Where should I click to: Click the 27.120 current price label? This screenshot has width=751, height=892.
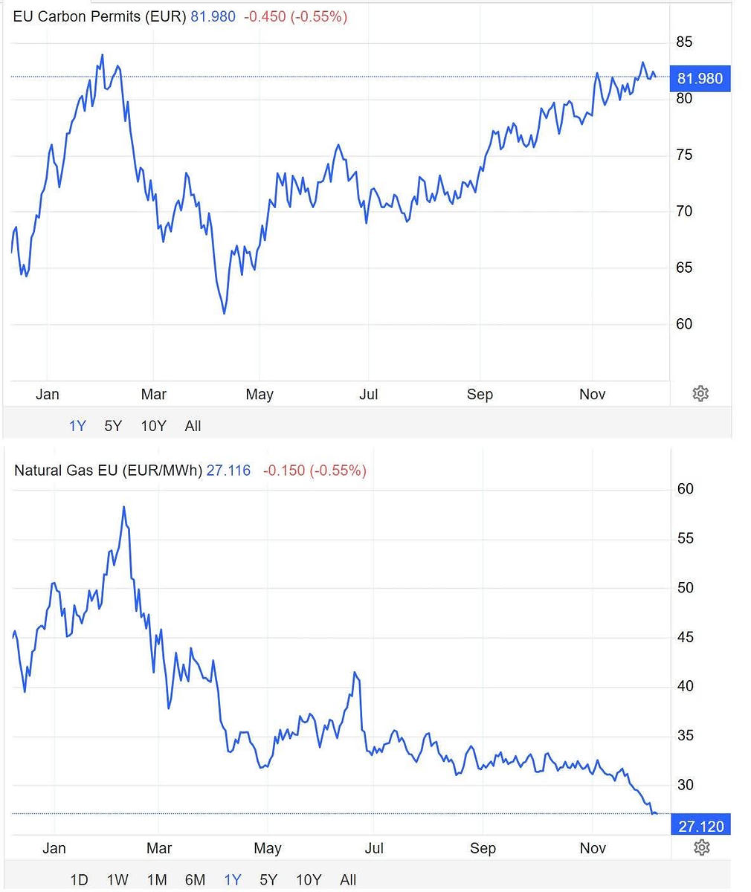pos(700,826)
